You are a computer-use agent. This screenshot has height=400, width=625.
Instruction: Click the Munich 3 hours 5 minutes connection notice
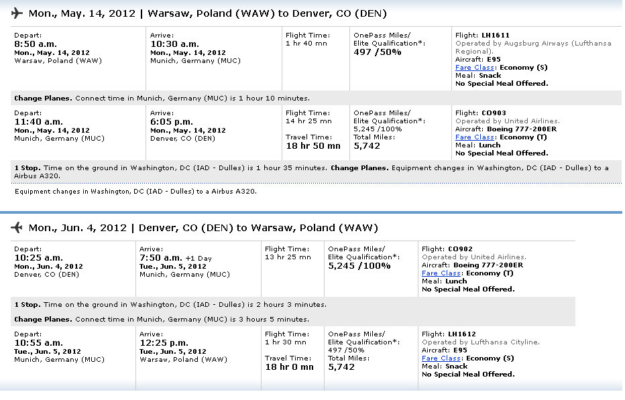(x=162, y=319)
